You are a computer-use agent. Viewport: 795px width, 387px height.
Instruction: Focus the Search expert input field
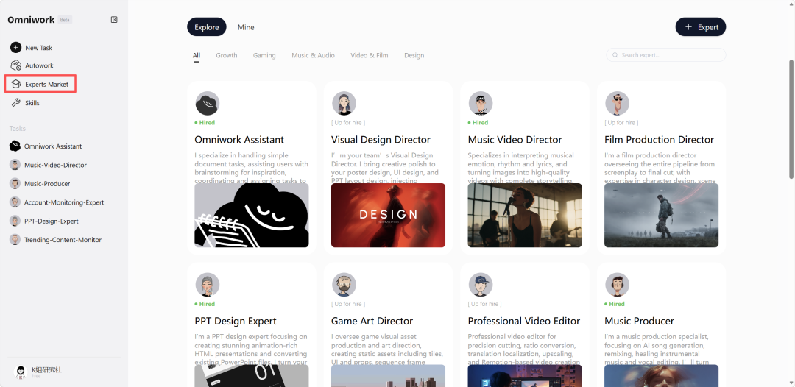point(665,54)
